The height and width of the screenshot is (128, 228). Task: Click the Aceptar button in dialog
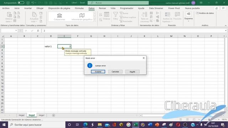[98, 71]
